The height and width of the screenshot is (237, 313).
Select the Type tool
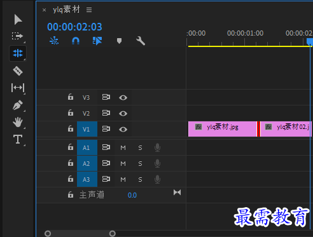[18, 139]
